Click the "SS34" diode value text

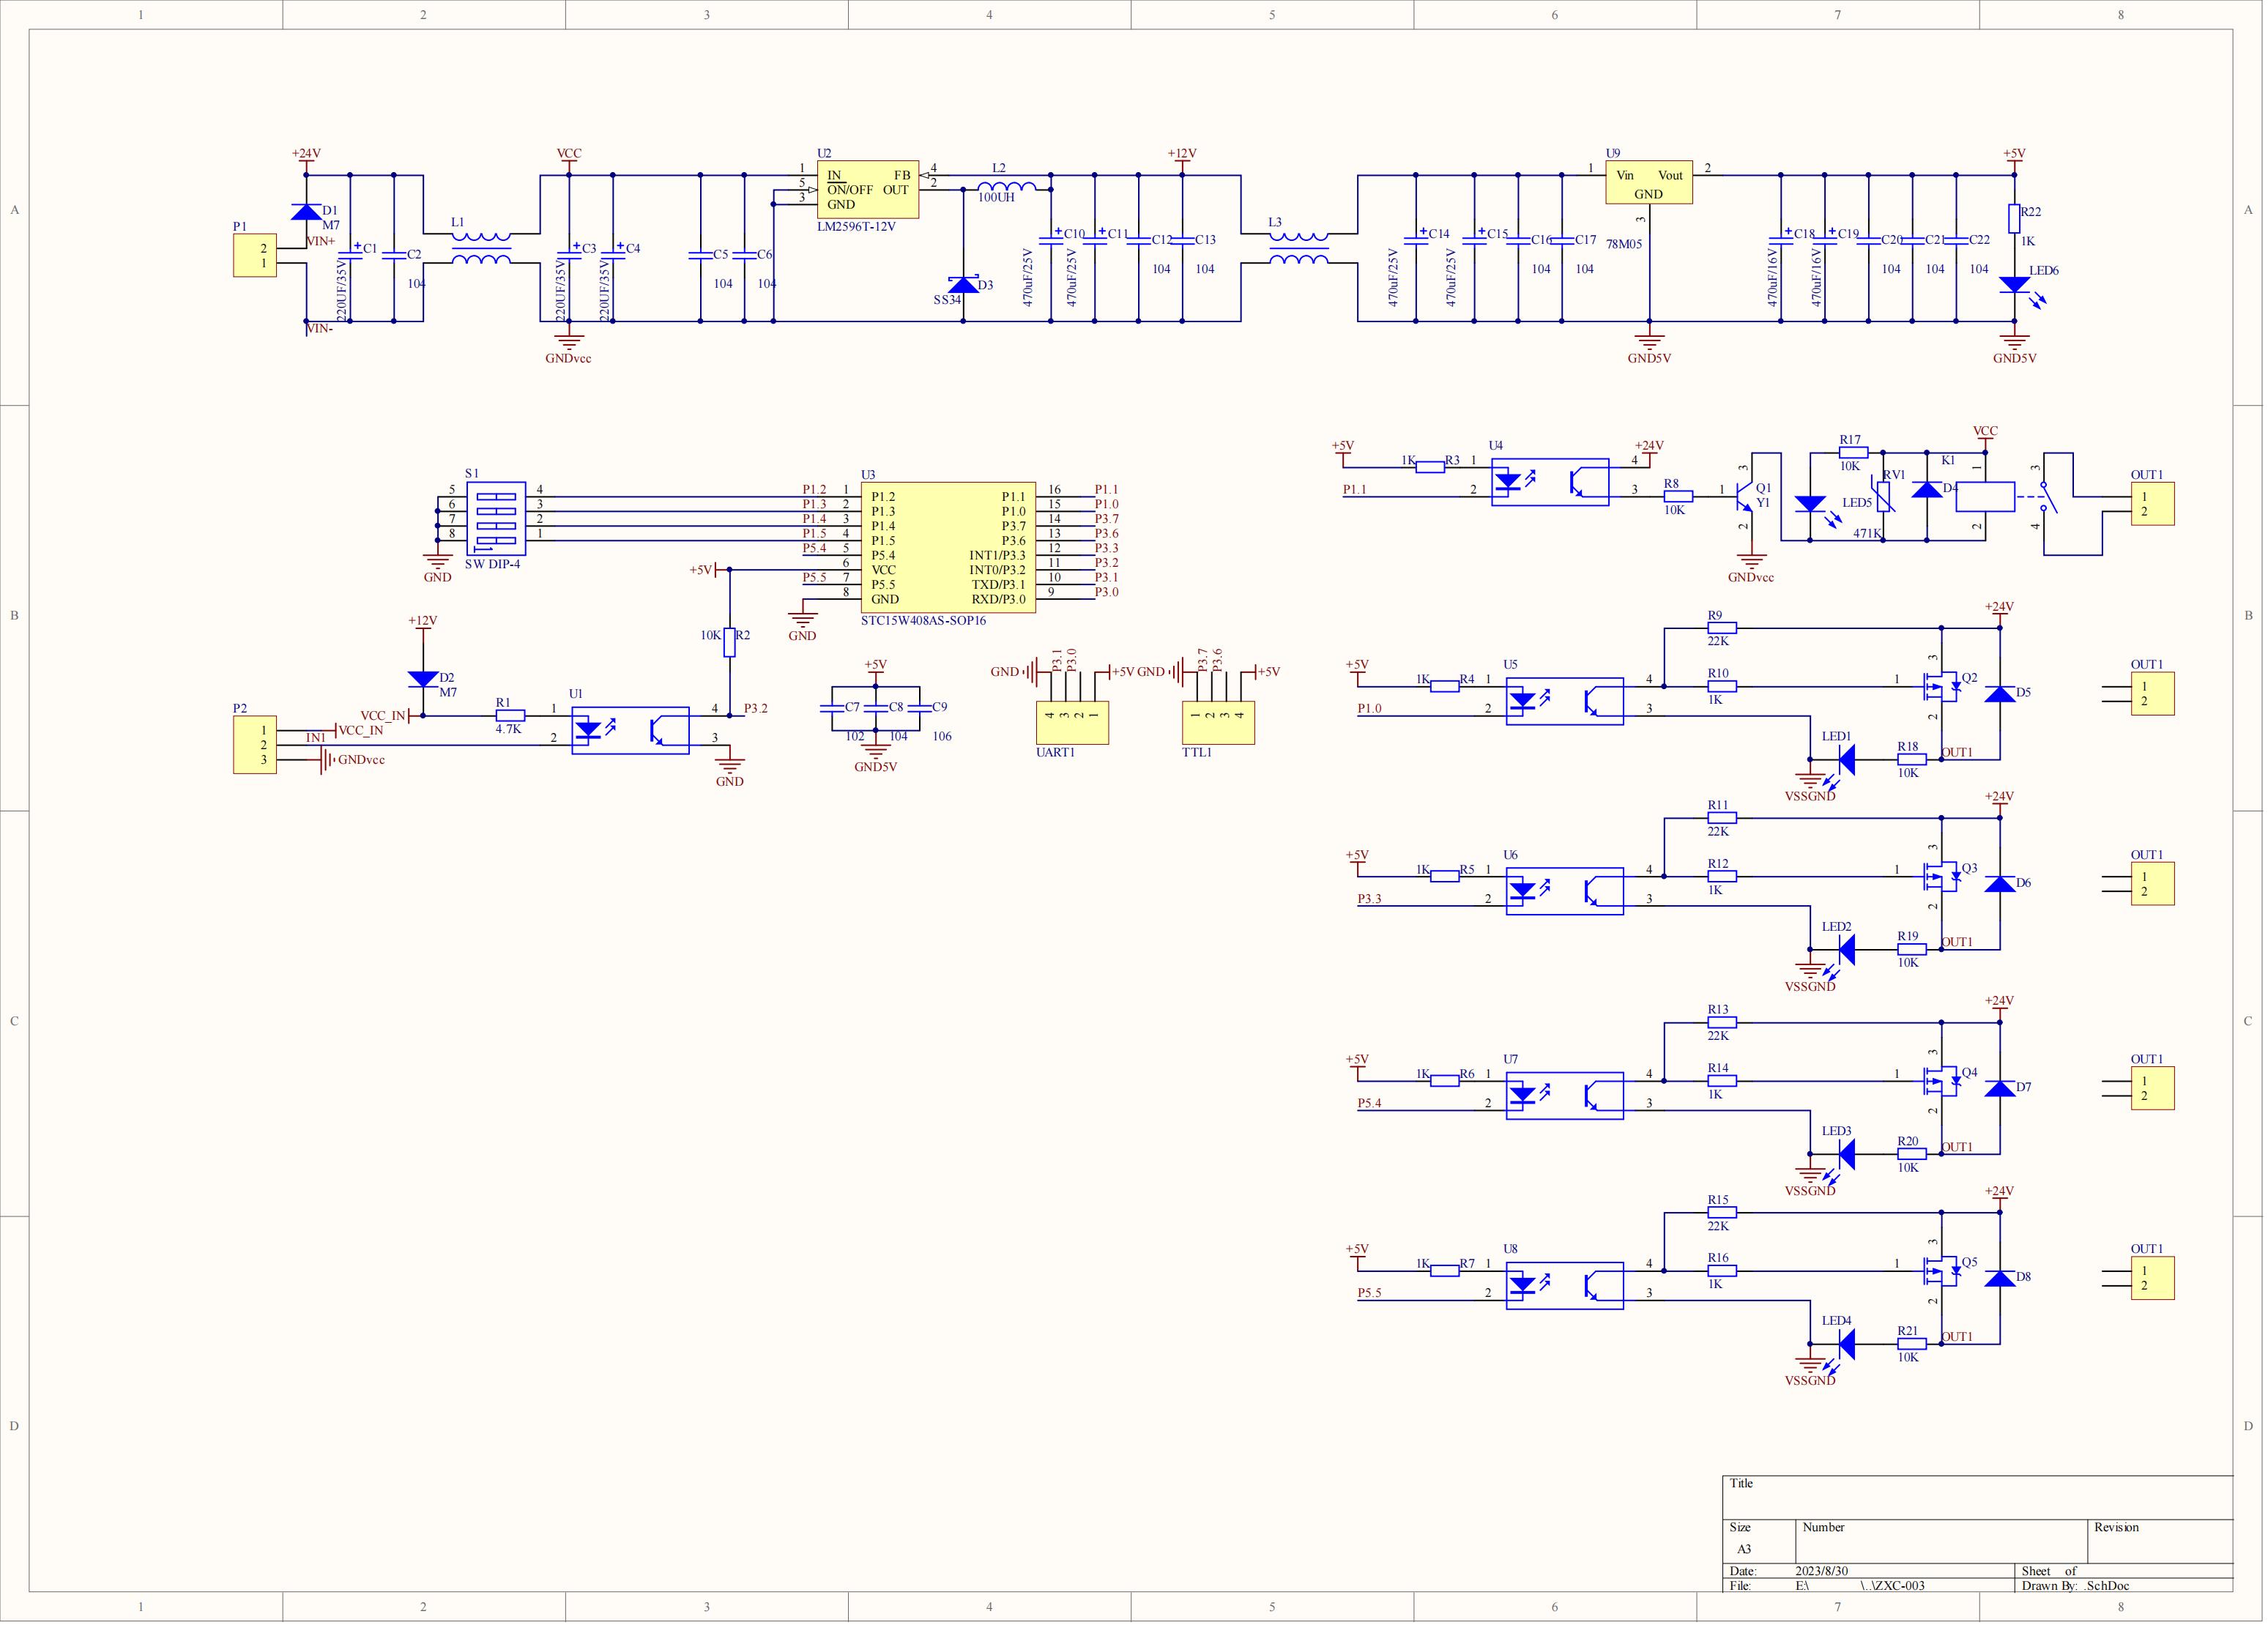[947, 300]
